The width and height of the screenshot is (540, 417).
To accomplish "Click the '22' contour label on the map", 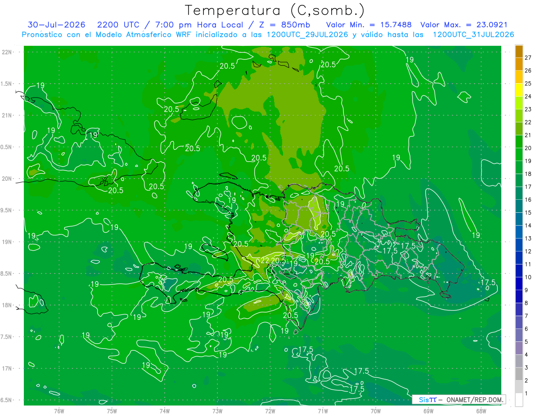I will pos(265,260).
